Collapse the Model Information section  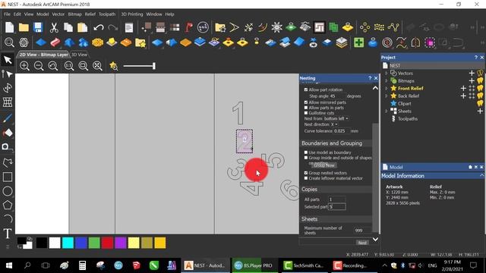(x=482, y=175)
